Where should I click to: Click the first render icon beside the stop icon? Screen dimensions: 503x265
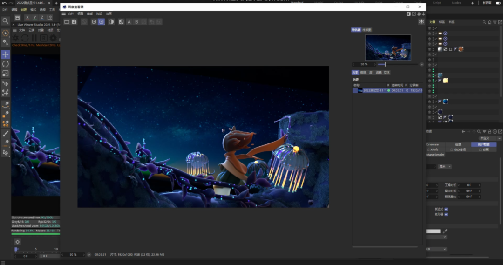[94, 22]
